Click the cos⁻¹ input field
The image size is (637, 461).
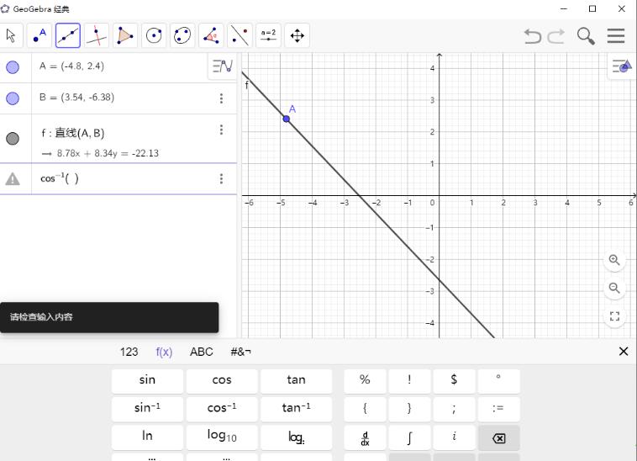(126, 178)
